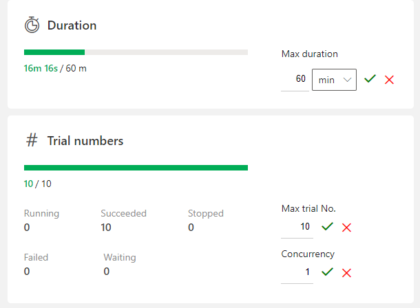420x308 pixels.
Task: Click the Max duration input field
Action: point(295,79)
